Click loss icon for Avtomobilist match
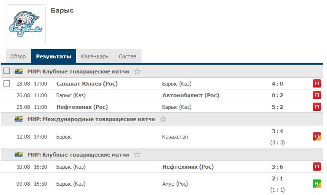This screenshot has width=327, height=195. 317,95
